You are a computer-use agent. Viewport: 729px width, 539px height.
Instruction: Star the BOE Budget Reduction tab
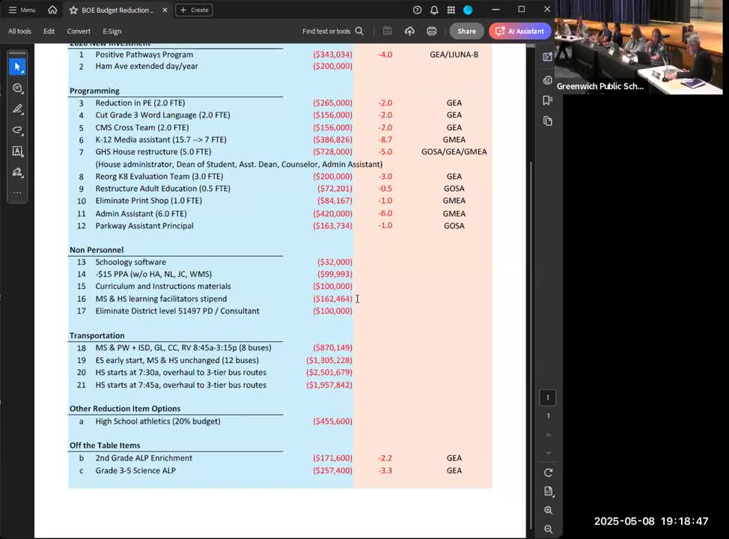coord(73,10)
